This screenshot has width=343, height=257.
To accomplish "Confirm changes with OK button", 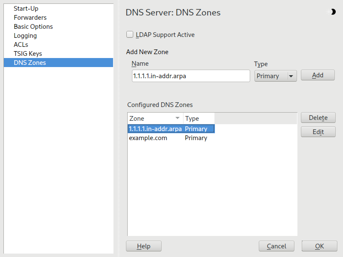I will pos(319,246).
